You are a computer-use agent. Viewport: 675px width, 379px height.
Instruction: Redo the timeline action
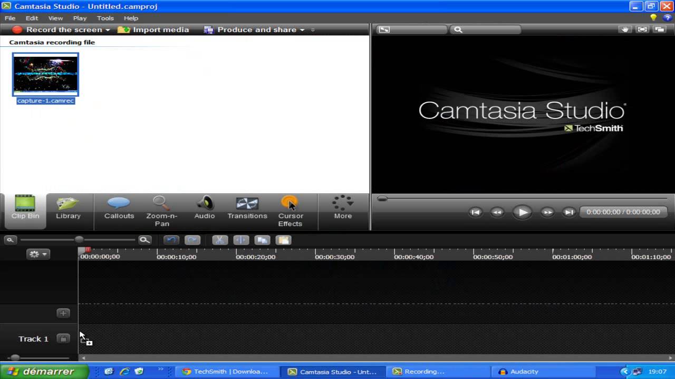[192, 240]
